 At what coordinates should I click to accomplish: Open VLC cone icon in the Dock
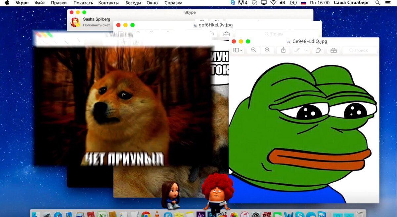click(157, 215)
